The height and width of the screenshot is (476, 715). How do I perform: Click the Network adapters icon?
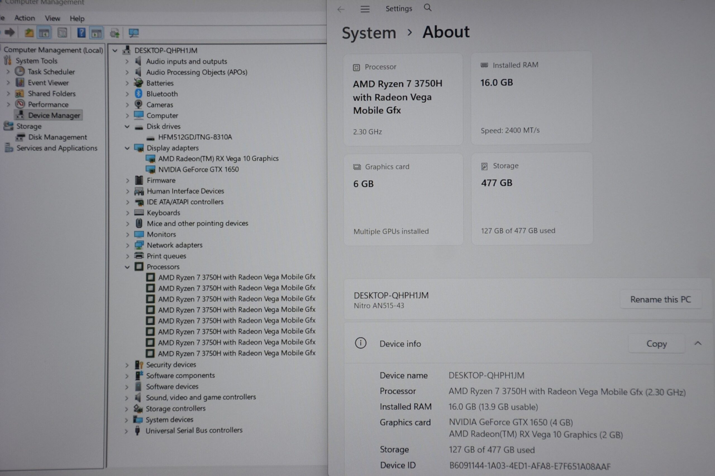click(x=139, y=245)
